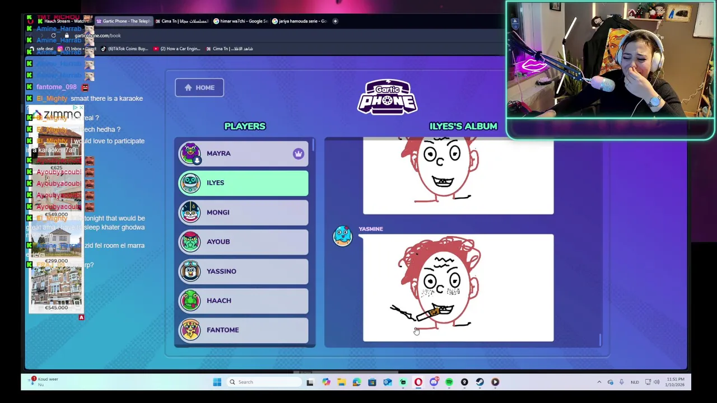Viewport: 717px width, 403px height.
Task: Close the zimmo ad overlay
Action: point(81,107)
